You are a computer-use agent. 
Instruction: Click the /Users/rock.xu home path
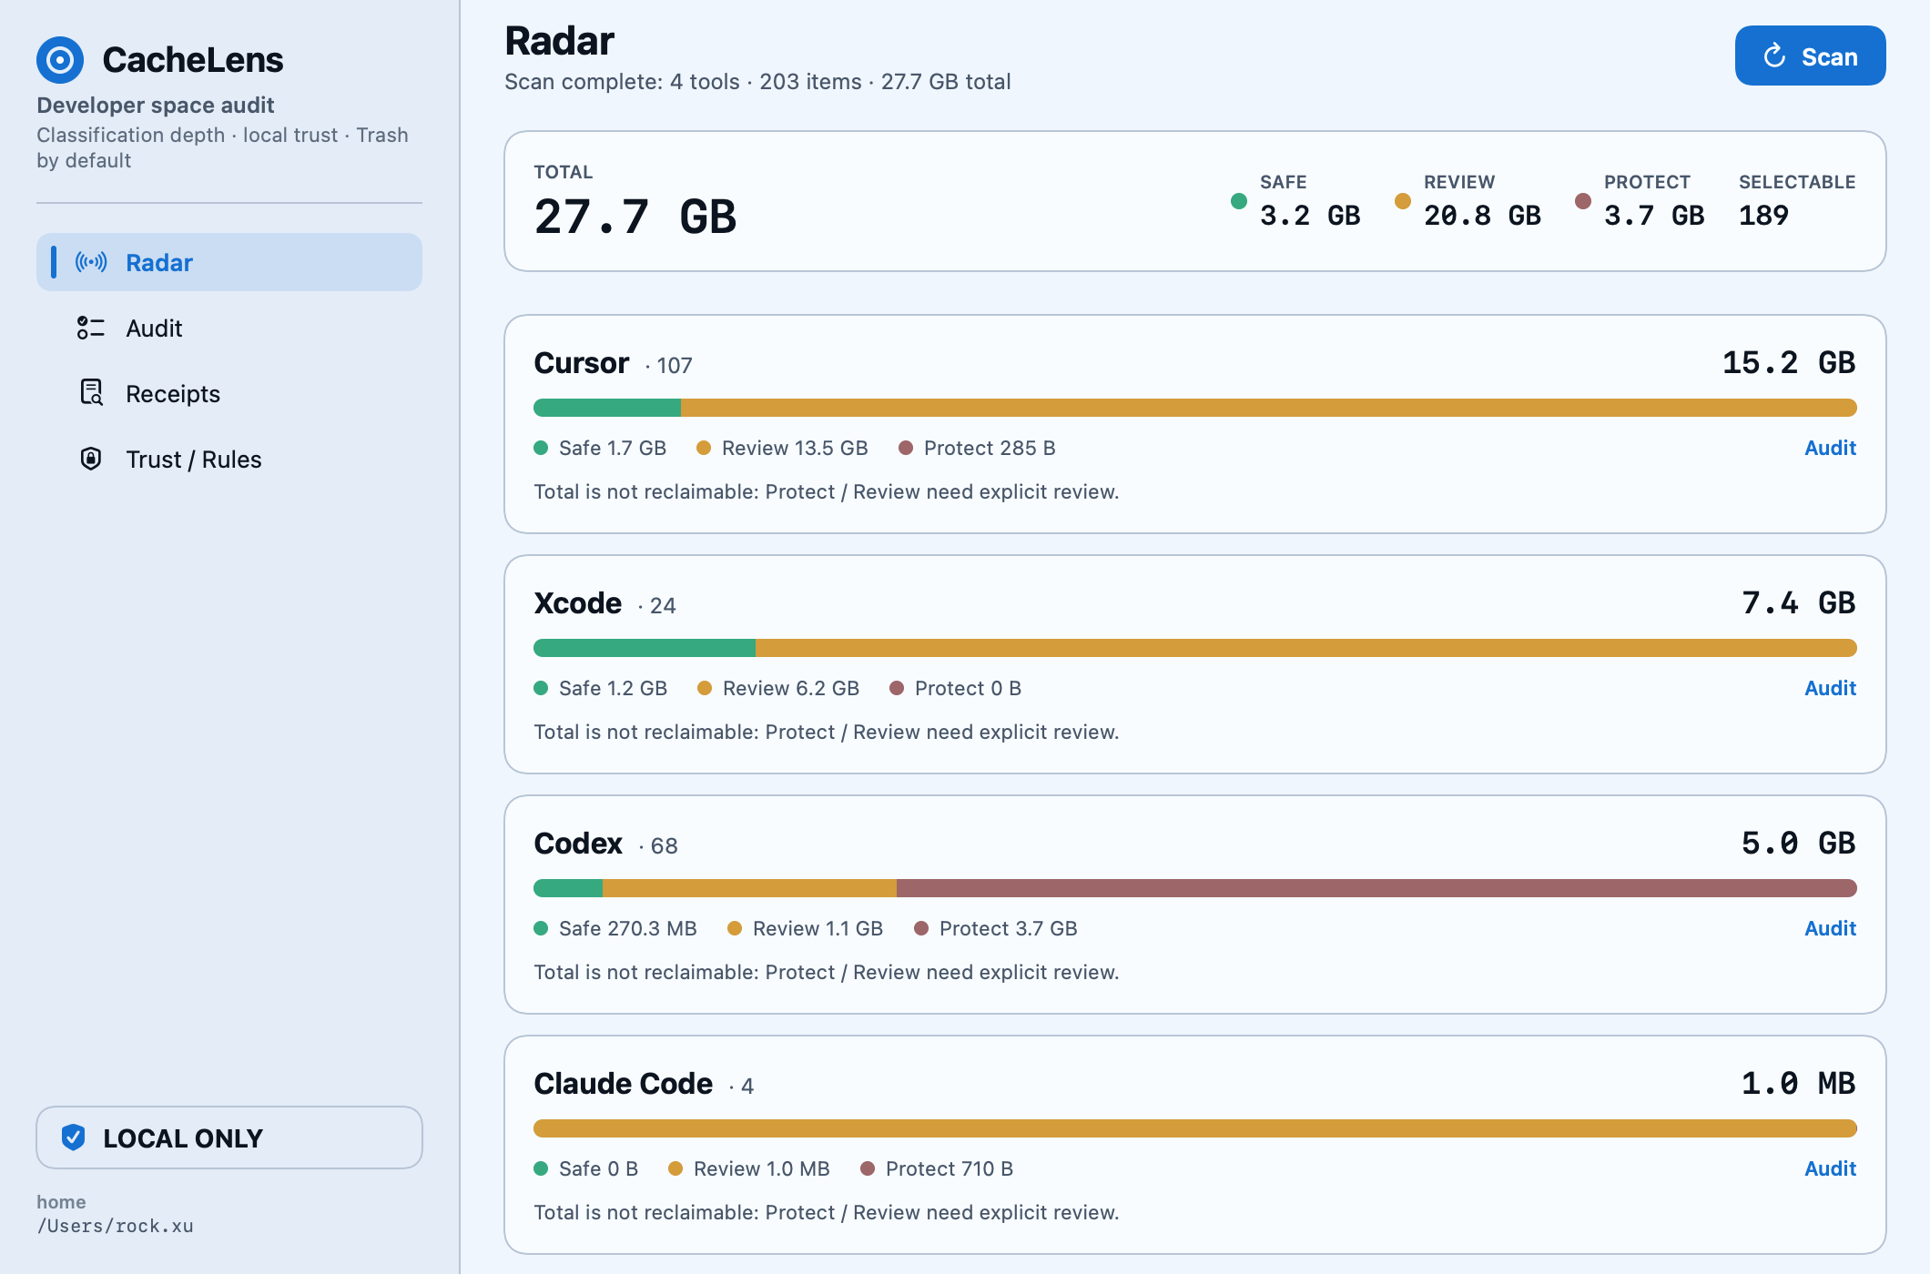pyautogui.click(x=115, y=1226)
